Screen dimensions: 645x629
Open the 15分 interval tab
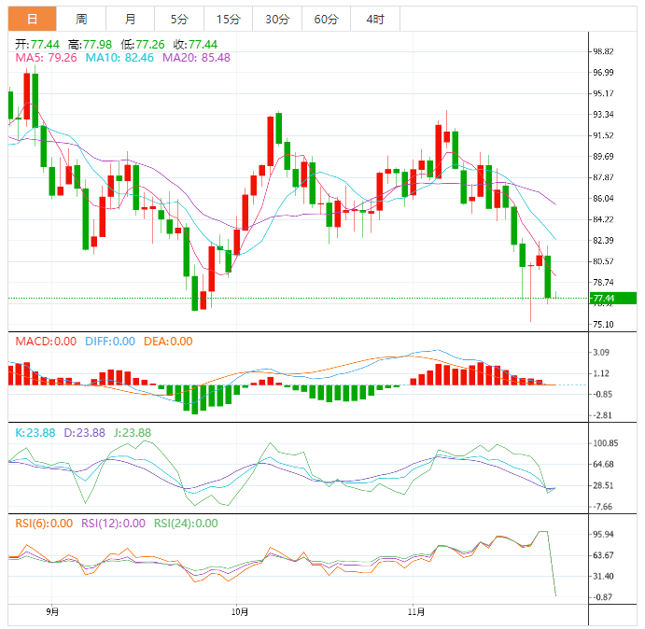click(x=228, y=19)
